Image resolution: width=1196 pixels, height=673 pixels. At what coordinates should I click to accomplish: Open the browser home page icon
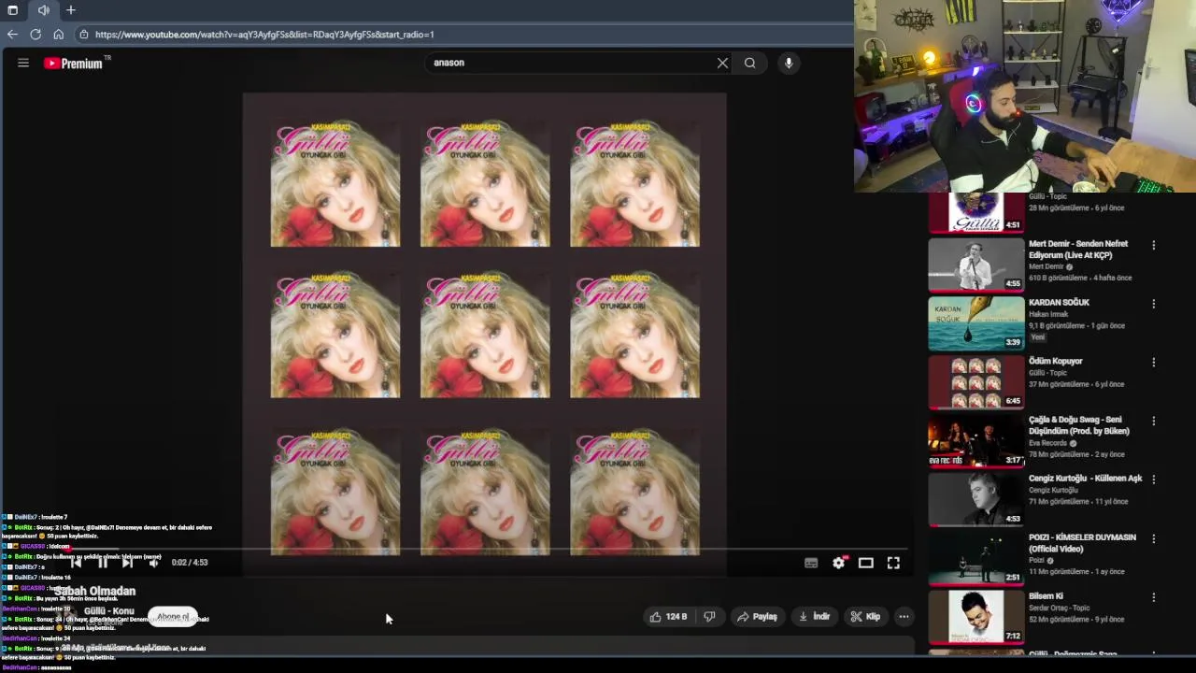coord(58,35)
